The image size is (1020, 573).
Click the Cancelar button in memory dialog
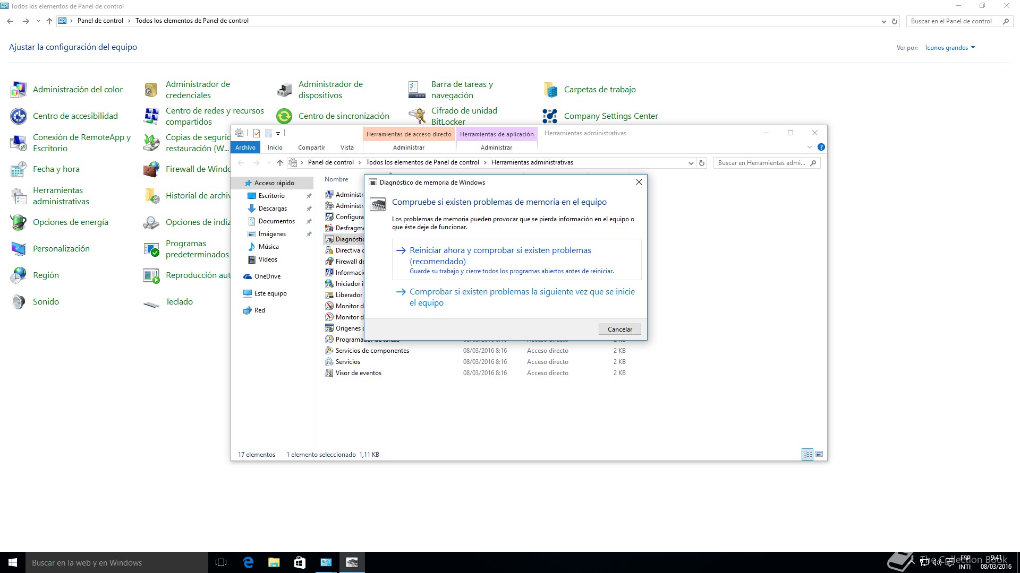coord(619,329)
